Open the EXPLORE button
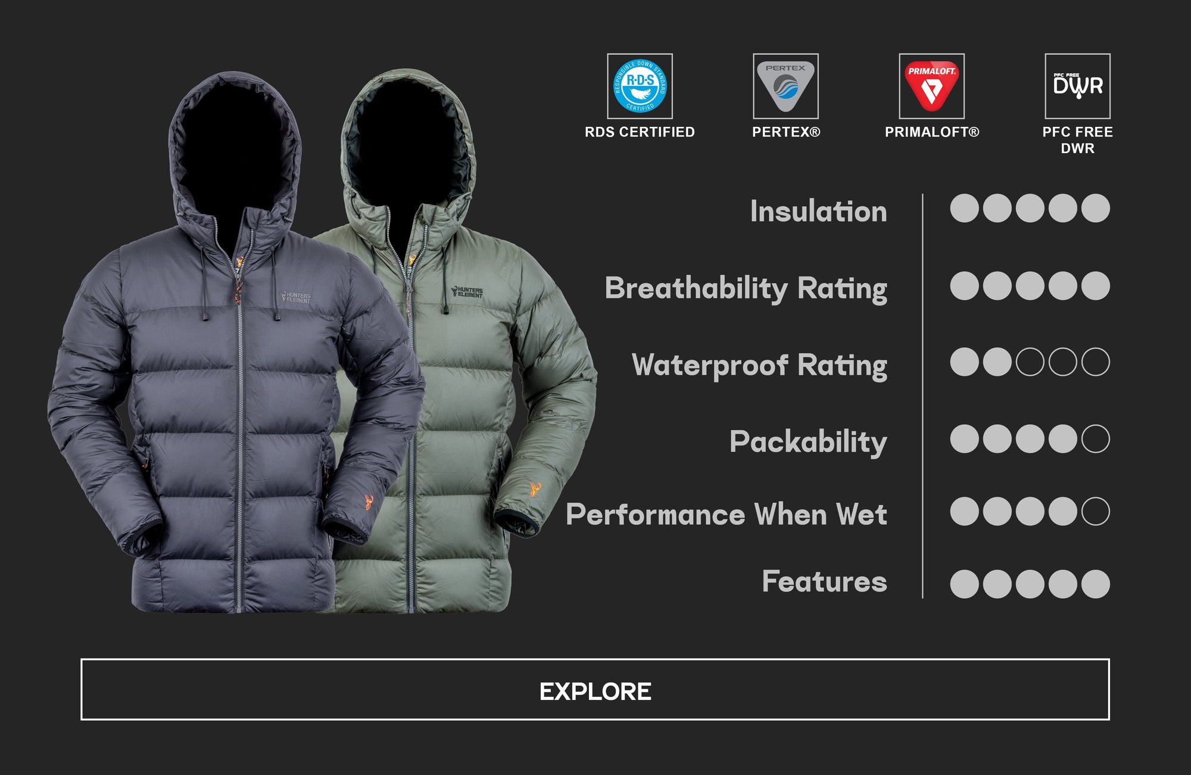 pos(595,689)
